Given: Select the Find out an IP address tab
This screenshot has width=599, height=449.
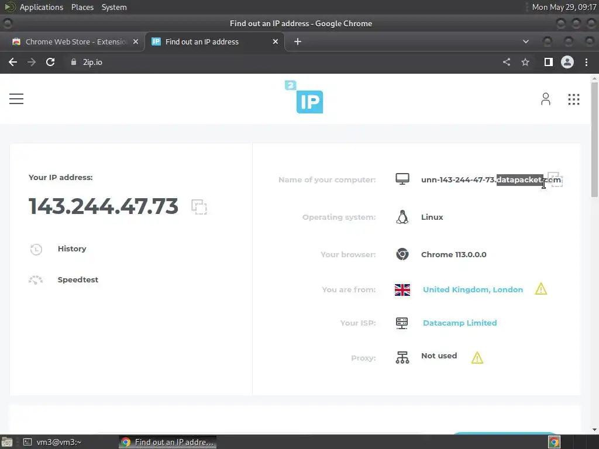Looking at the screenshot, I should point(215,42).
